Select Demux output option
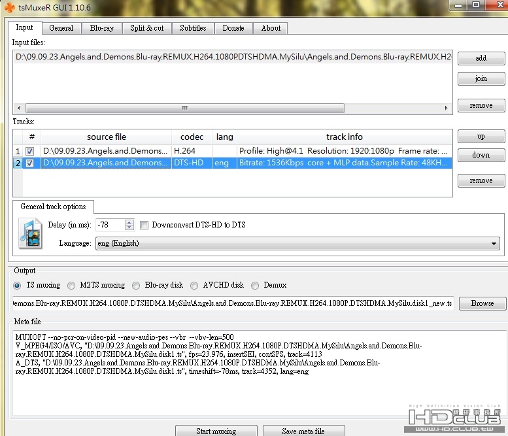The height and width of the screenshot is (436, 508). pos(255,286)
